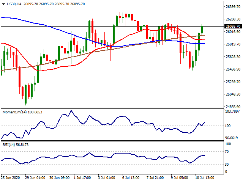Image resolution: width=243 pixels, height=182 pixels.
Task: Click the RSI(14) 56.8173 indicator label
Action: coord(16,145)
